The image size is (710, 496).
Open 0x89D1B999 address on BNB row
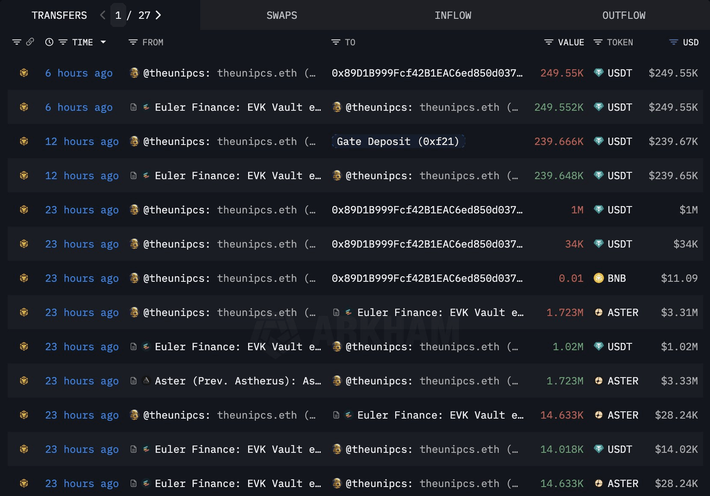pos(427,278)
